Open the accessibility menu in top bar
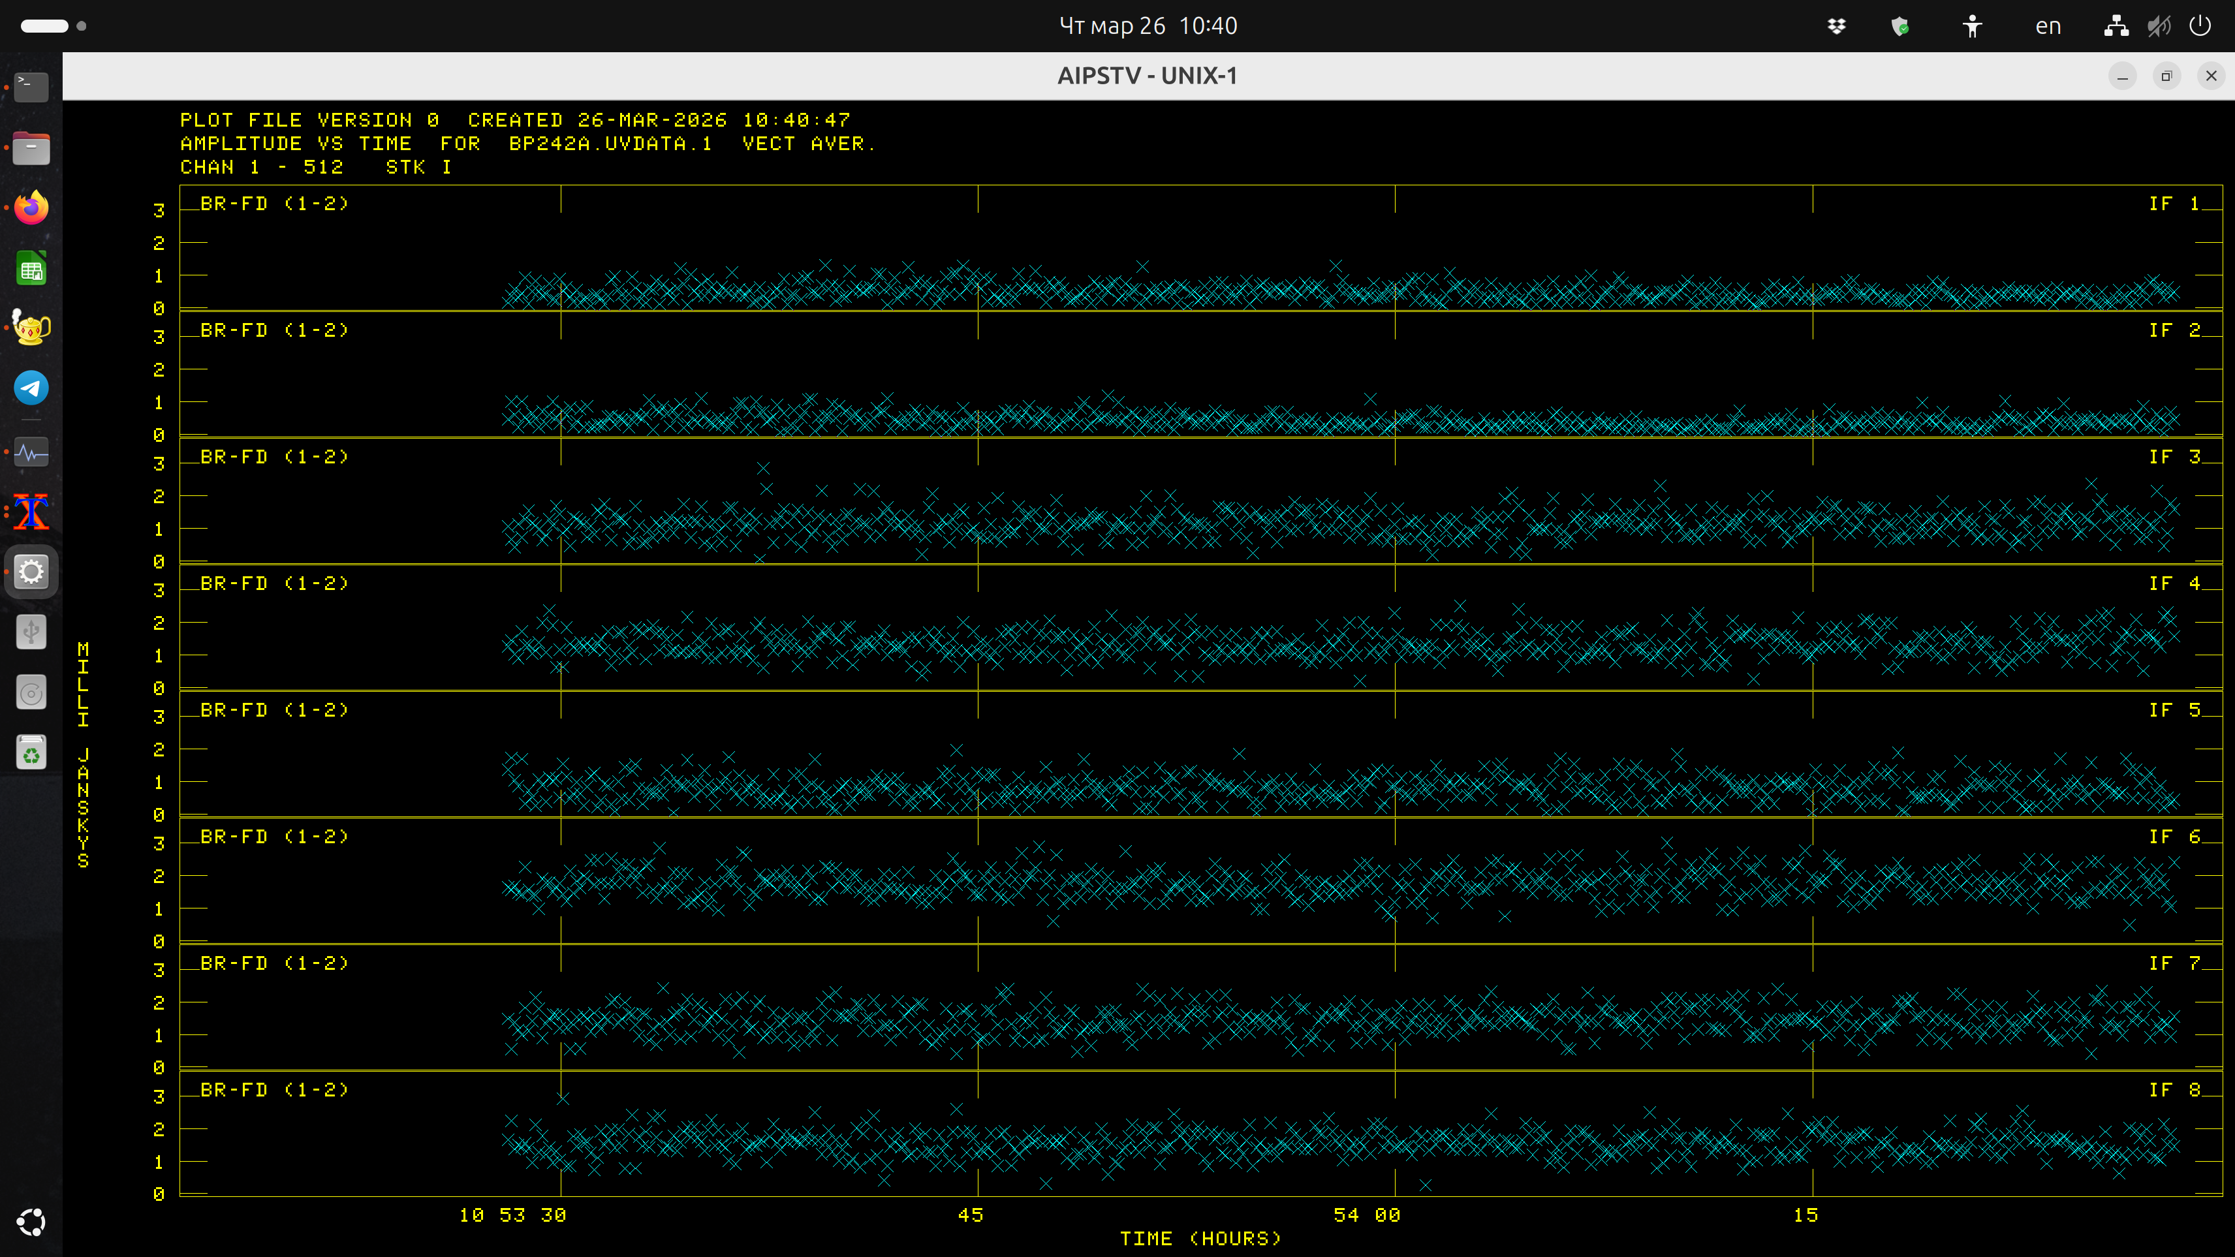The image size is (2235, 1257). [1972, 26]
